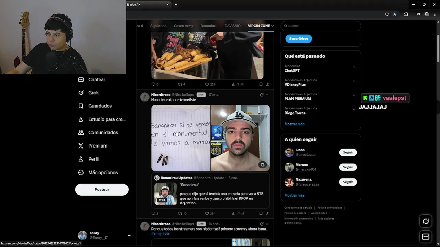Like the post with 354 likes

pyautogui.click(x=207, y=213)
